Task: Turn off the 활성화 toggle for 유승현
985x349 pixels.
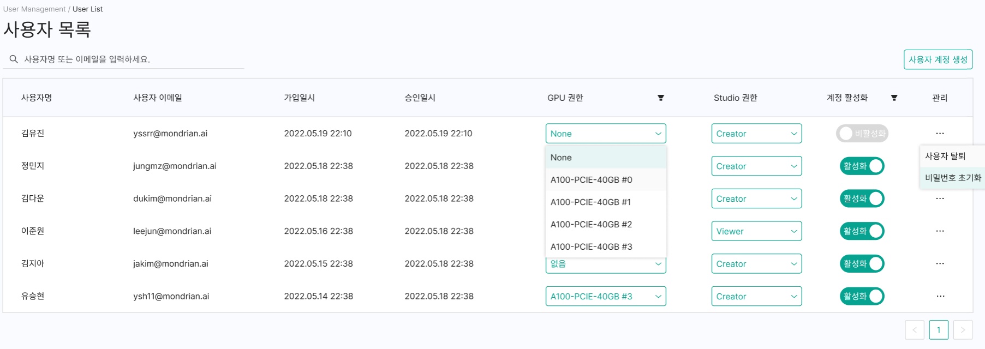Action: coord(862,296)
